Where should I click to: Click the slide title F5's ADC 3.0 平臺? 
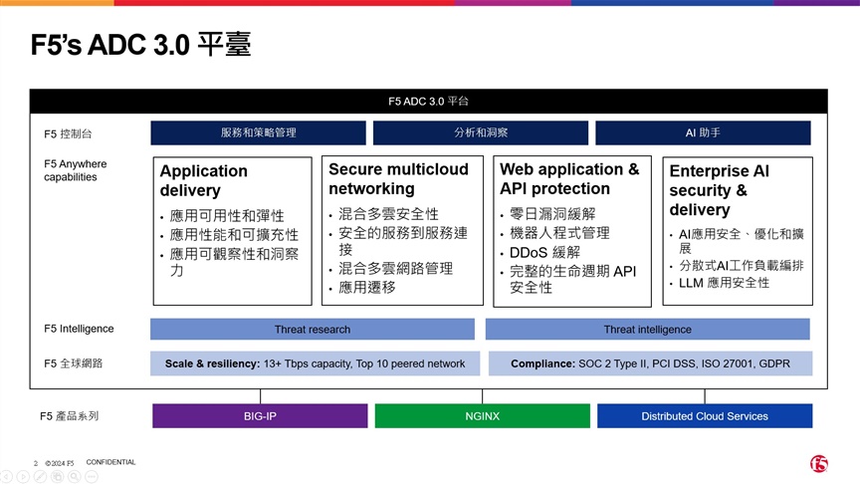(x=140, y=45)
